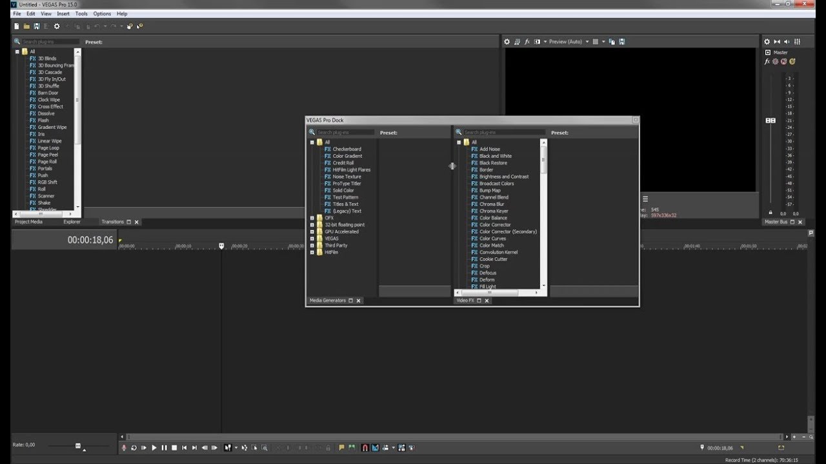Adjust the playback Rate slider handle

click(78, 445)
